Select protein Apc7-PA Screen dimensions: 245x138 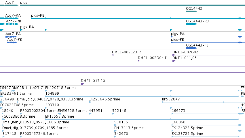(x=13, y=34)
